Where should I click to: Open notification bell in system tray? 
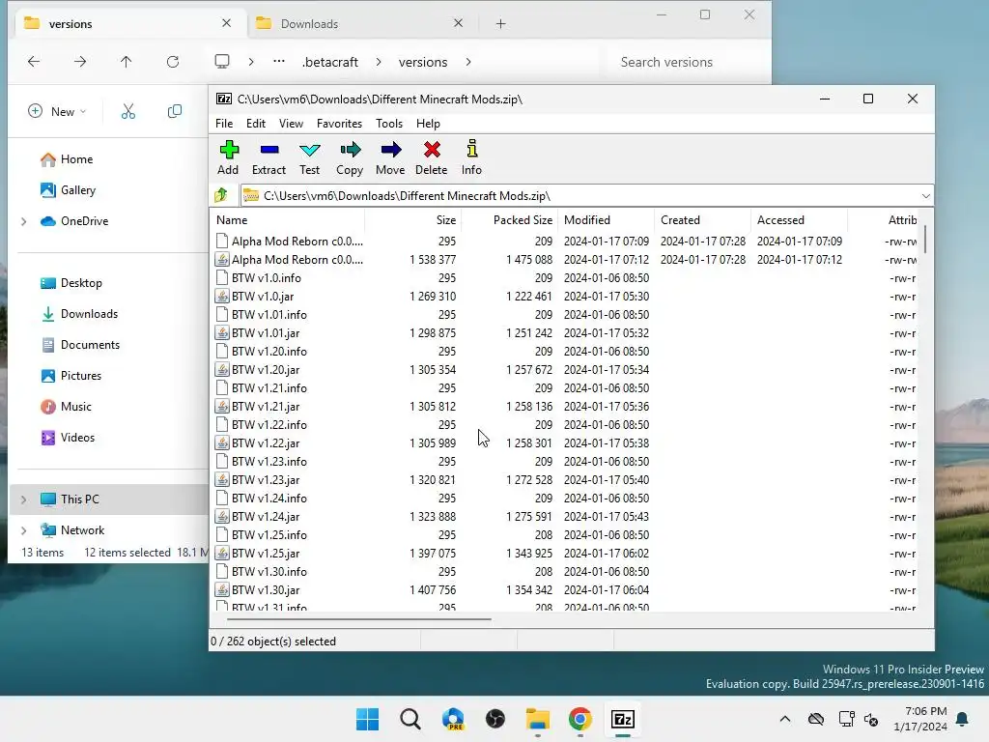point(963,719)
